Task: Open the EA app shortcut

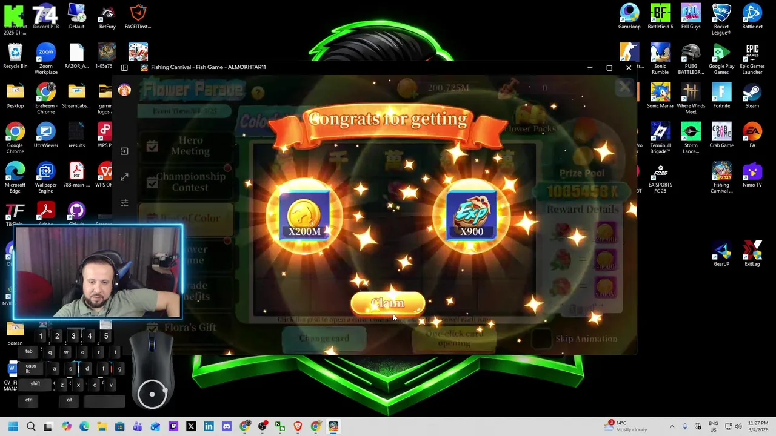Action: (752, 135)
